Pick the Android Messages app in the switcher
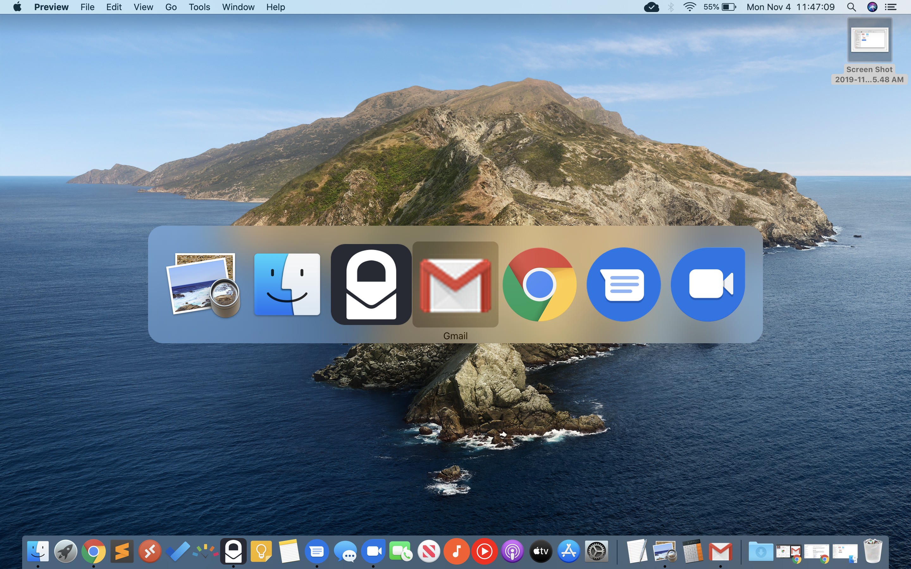 [624, 284]
